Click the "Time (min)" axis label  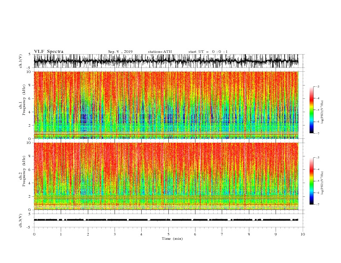(x=172, y=239)
